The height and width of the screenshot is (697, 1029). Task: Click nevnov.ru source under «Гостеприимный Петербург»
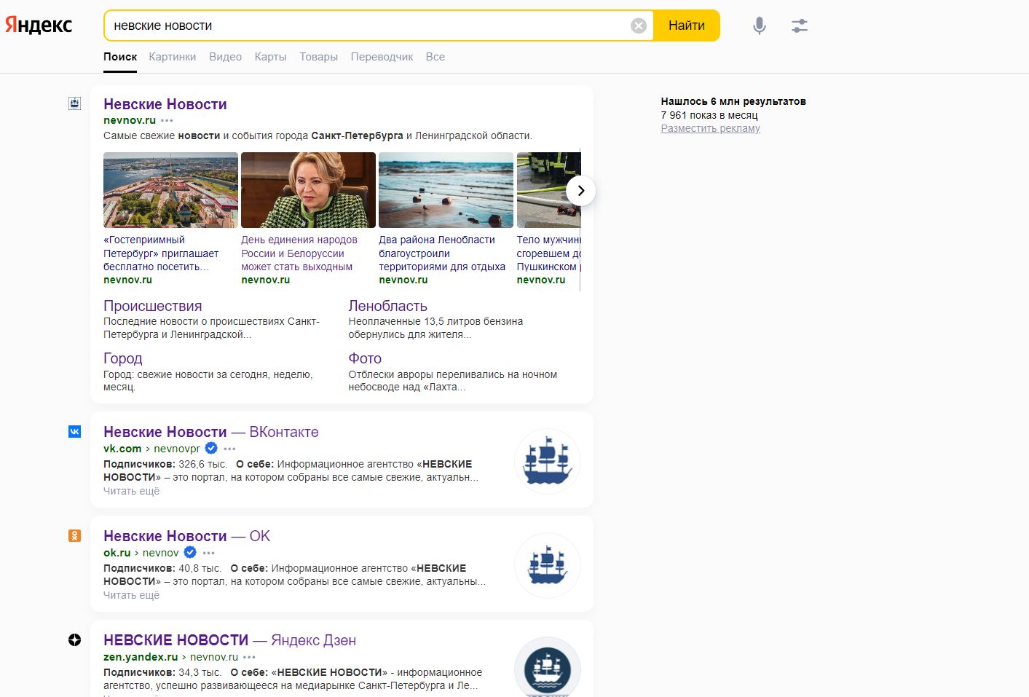(127, 280)
